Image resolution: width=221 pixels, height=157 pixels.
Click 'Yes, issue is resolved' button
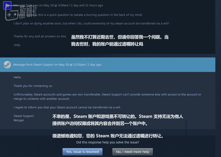(83, 152)
